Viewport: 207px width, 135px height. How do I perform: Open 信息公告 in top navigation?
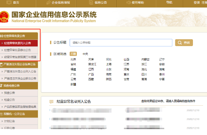[x=101, y=3]
